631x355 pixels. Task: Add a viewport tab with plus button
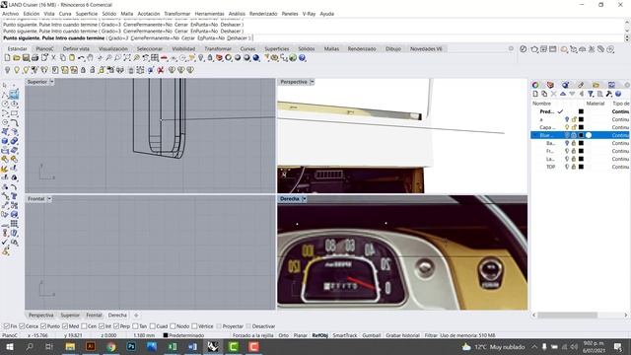[136, 316]
